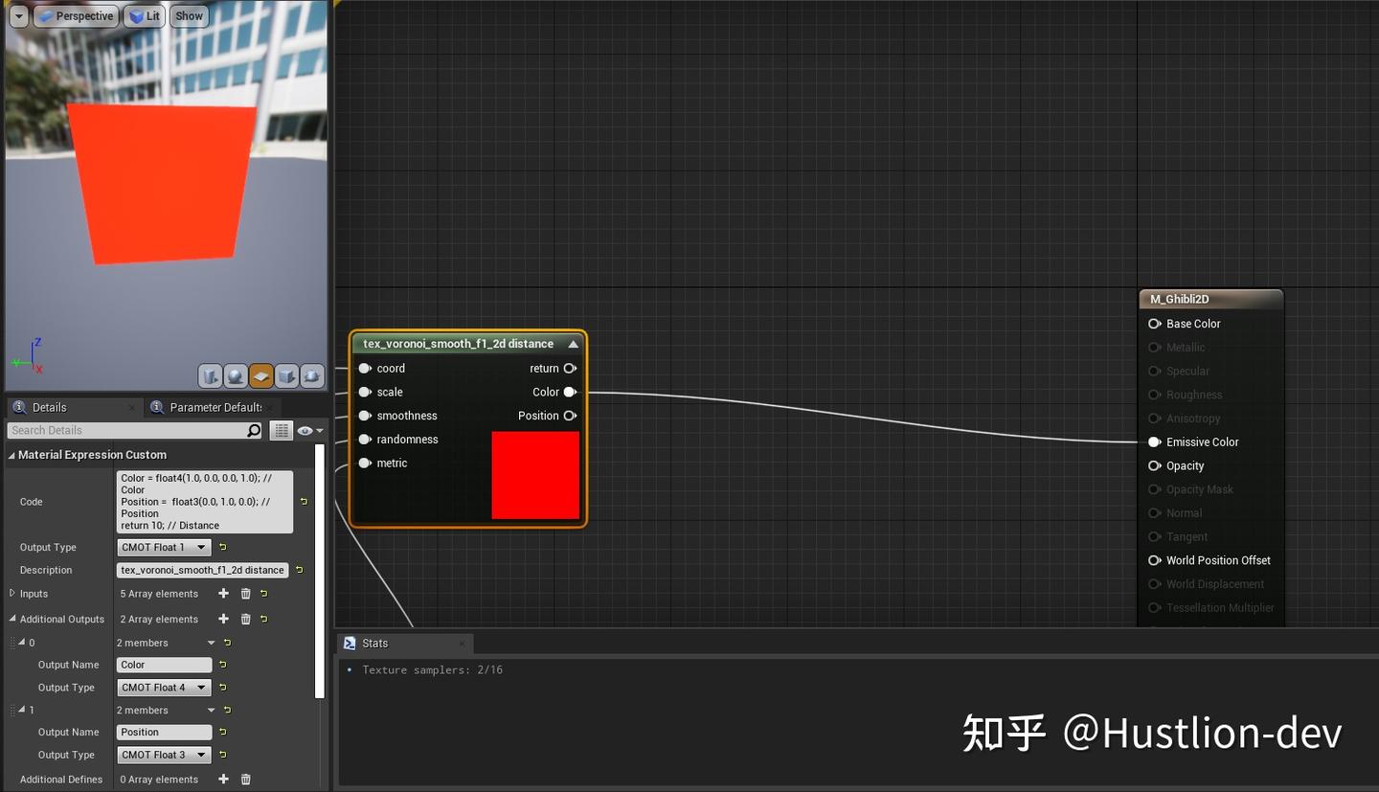
Task: Toggle the plane preview shape off
Action: (x=260, y=375)
